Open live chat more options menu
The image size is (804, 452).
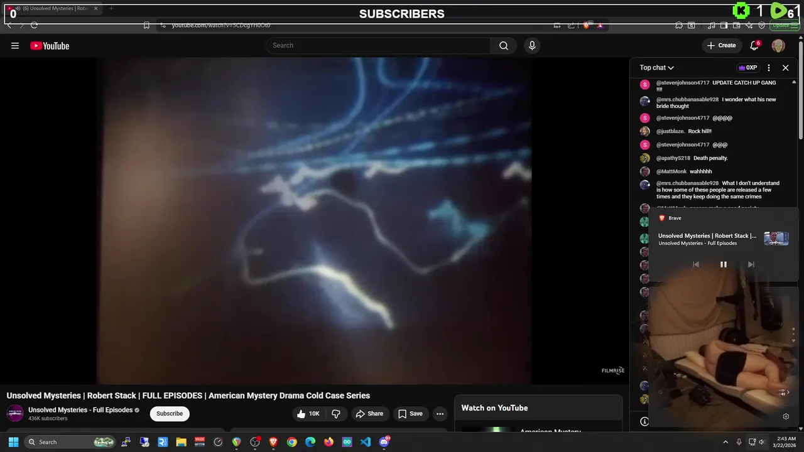pos(769,68)
